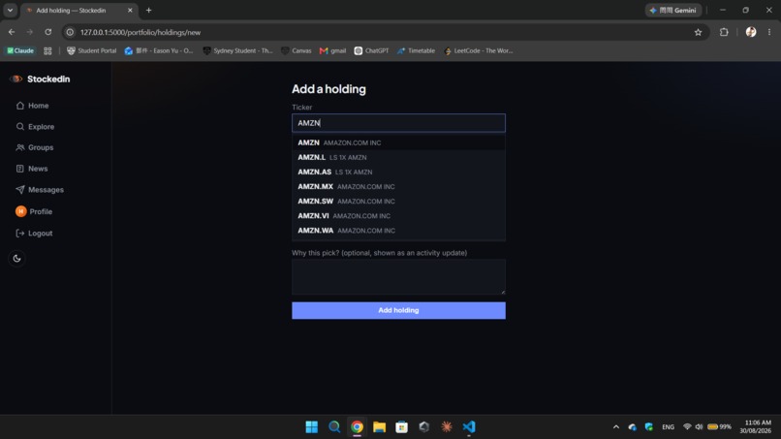Open the Home page in sidebar
The width and height of the screenshot is (781, 439).
click(x=33, y=106)
